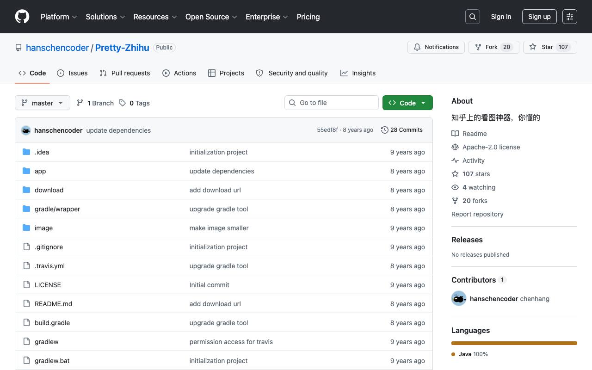592x370 pixels.
Task: Expand the Enterprise menu
Action: click(x=267, y=17)
